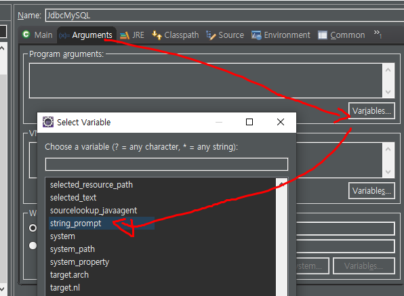The image size is (404, 296).
Task: Choose system_property from the variable list
Action: click(x=79, y=262)
